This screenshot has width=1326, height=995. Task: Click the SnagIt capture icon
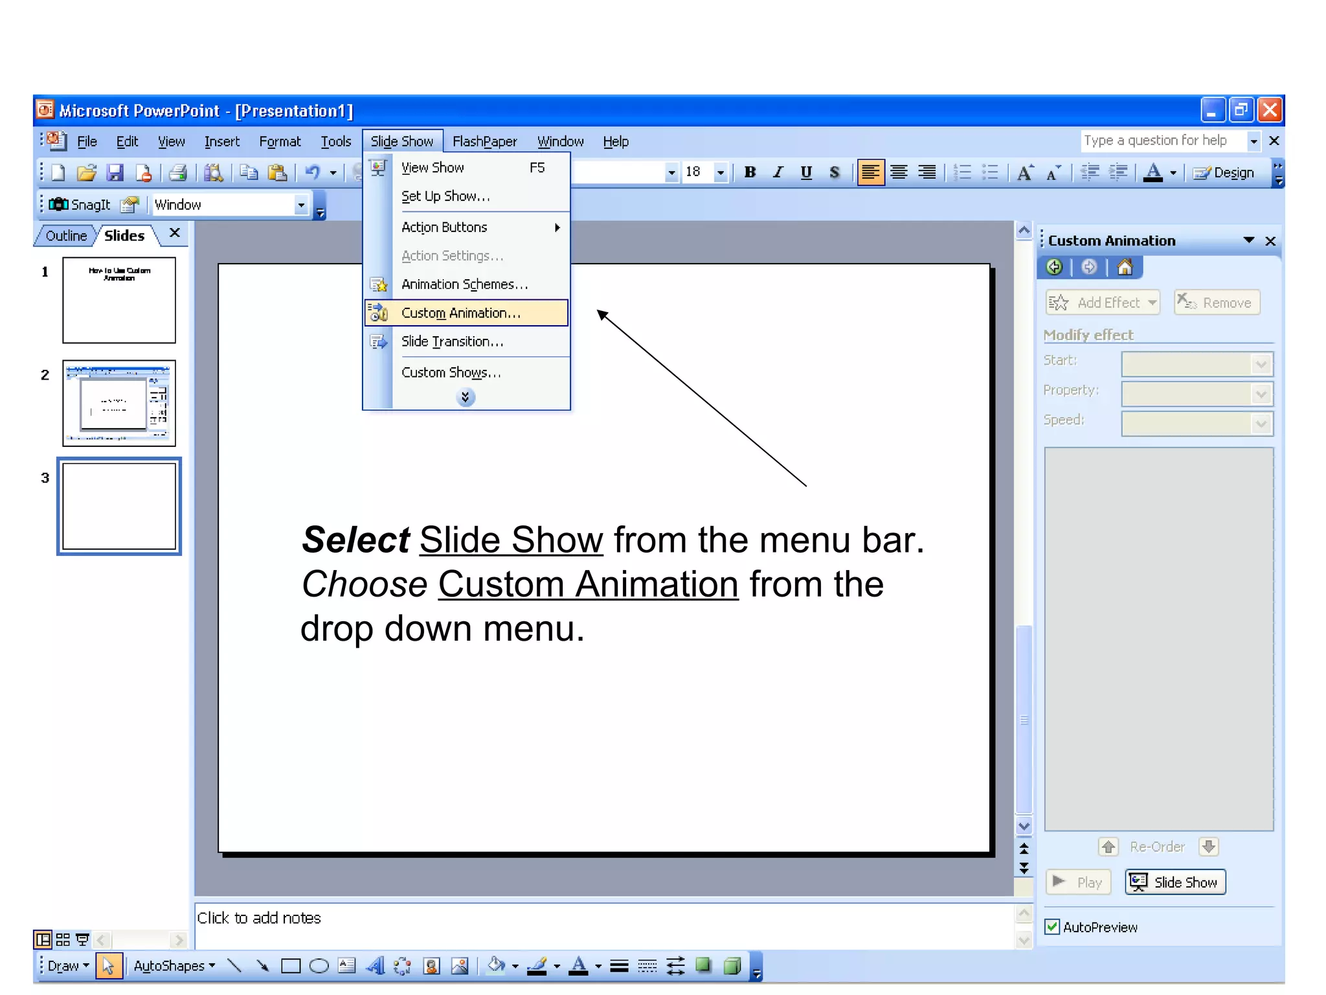tap(80, 205)
